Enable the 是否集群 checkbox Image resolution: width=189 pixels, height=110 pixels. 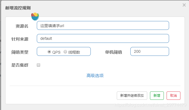pyautogui.click(x=38, y=65)
